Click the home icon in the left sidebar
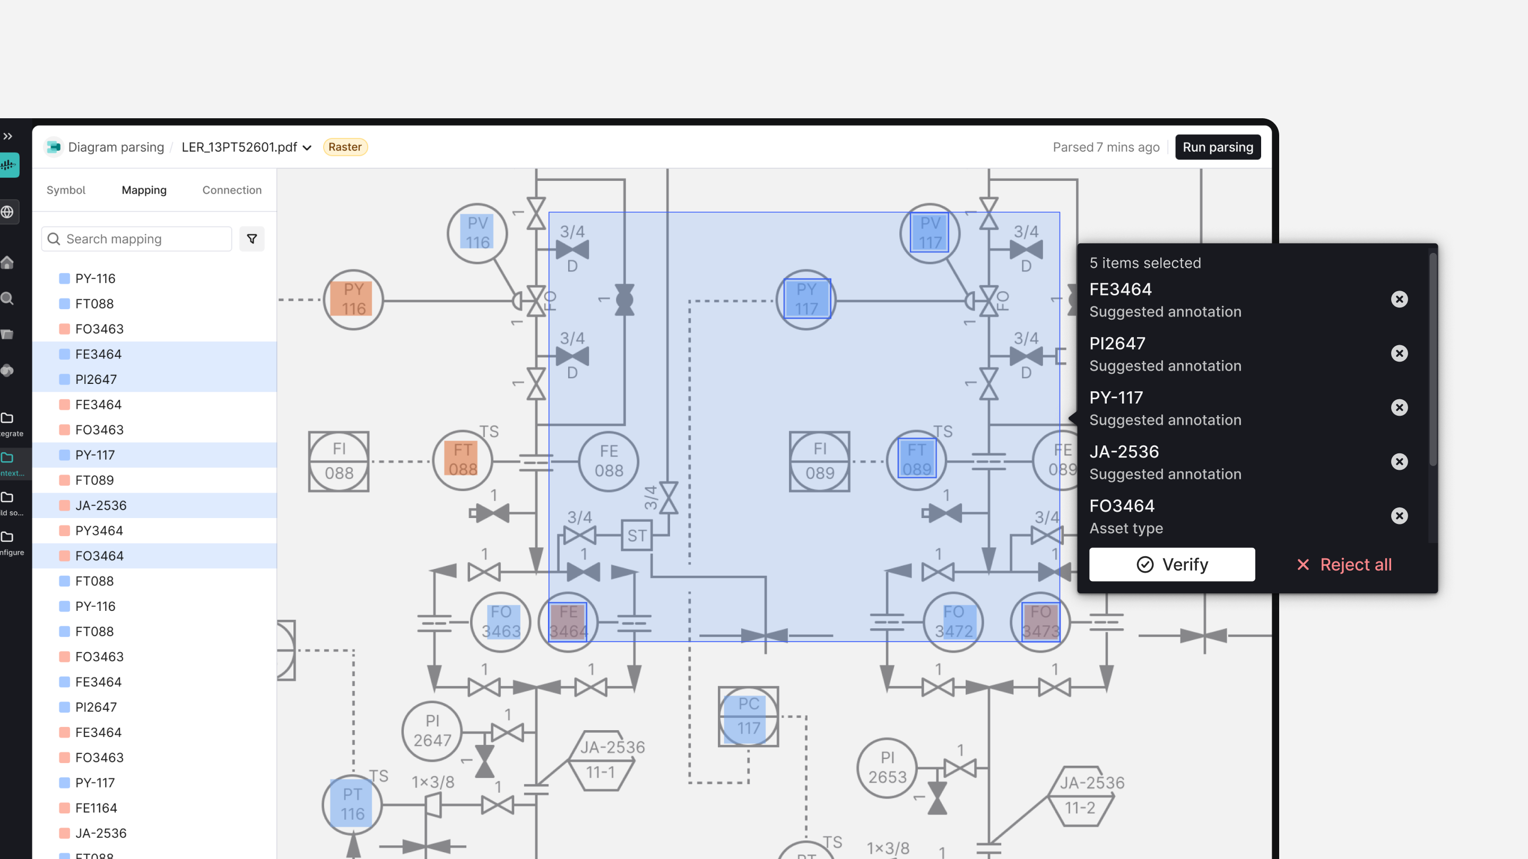Screen dimensions: 1528x859 click(8, 262)
